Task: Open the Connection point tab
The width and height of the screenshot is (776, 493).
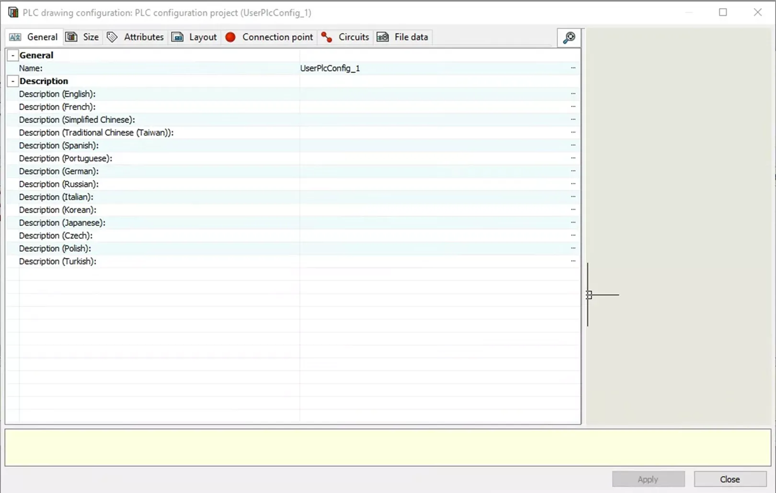Action: pyautogui.click(x=269, y=37)
